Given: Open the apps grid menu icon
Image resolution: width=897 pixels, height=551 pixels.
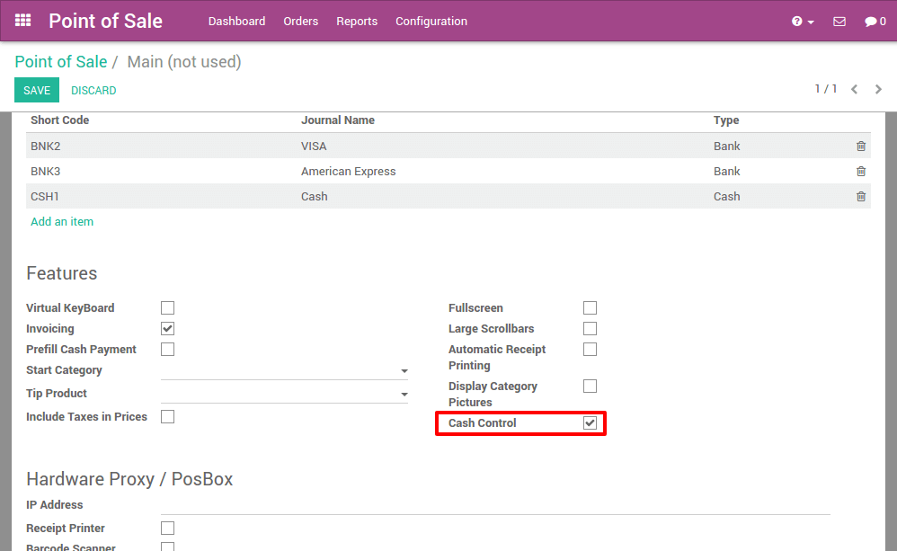Looking at the screenshot, I should click(x=23, y=21).
